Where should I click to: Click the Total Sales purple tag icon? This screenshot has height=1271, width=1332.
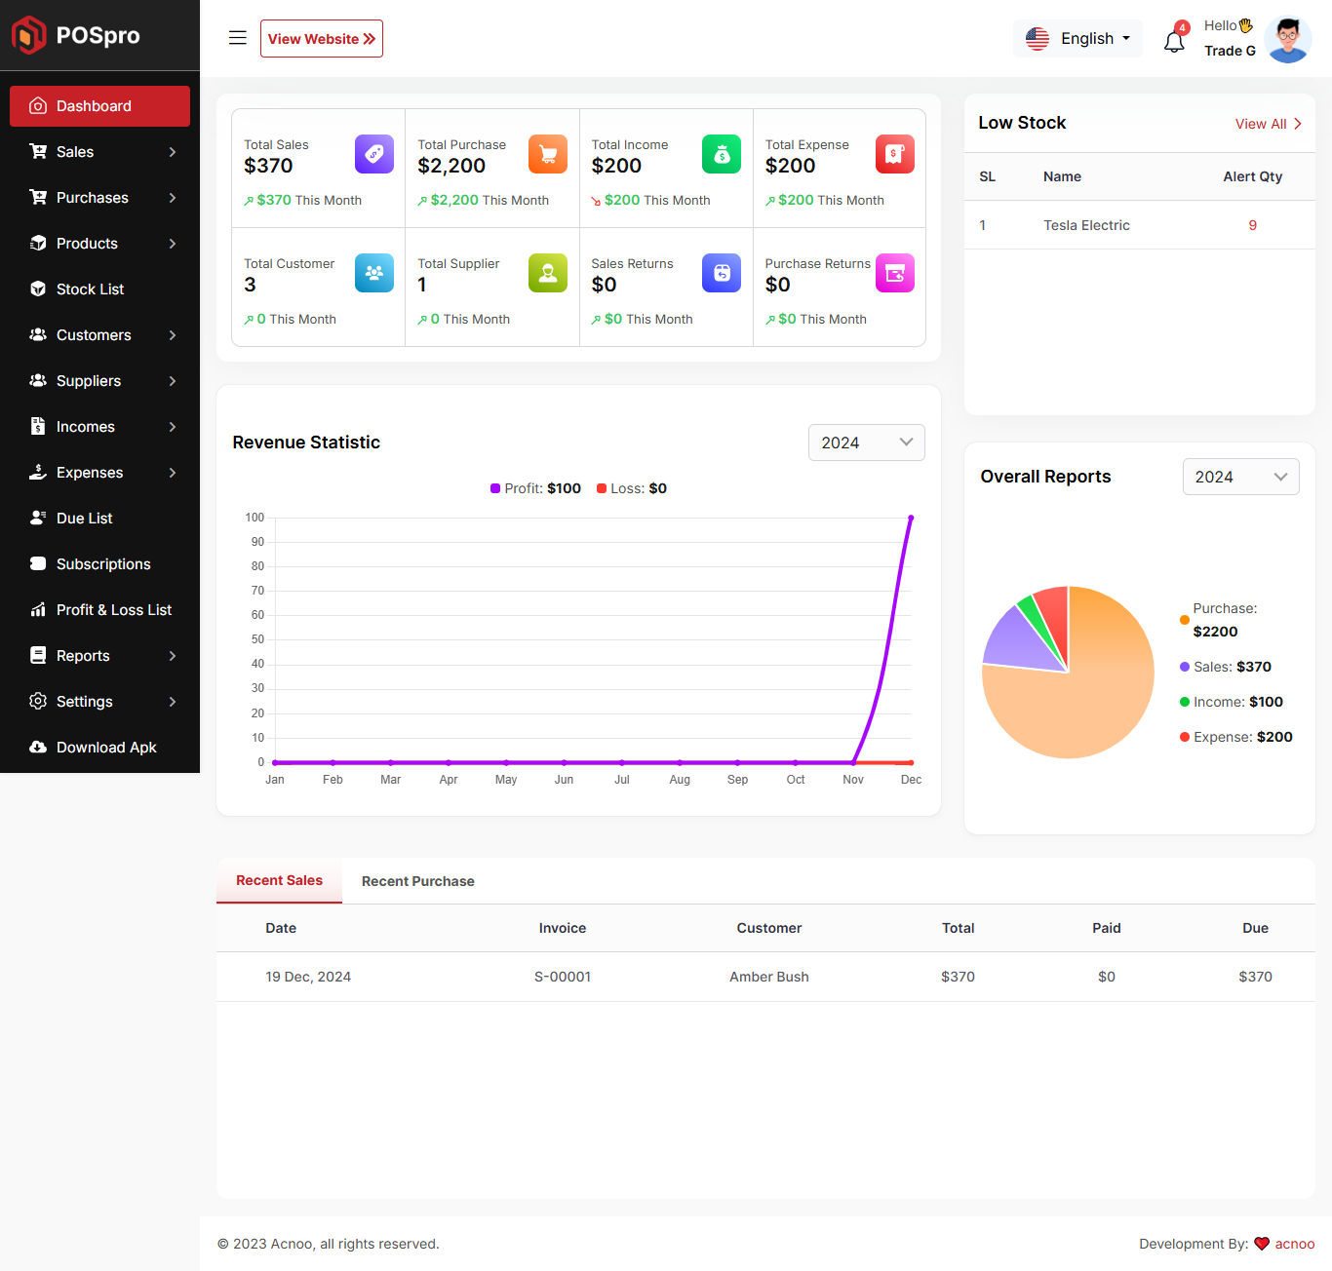pos(373,154)
